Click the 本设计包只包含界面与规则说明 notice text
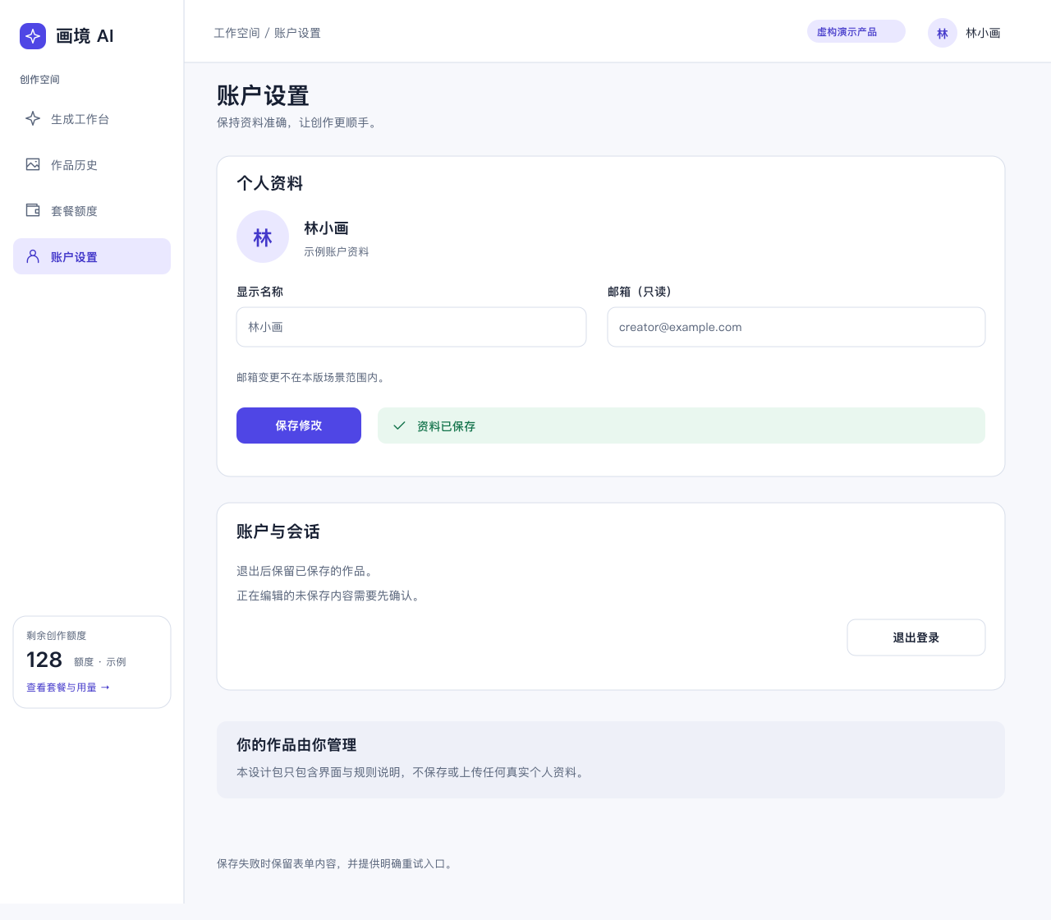The width and height of the screenshot is (1051, 920). pyautogui.click(x=411, y=772)
